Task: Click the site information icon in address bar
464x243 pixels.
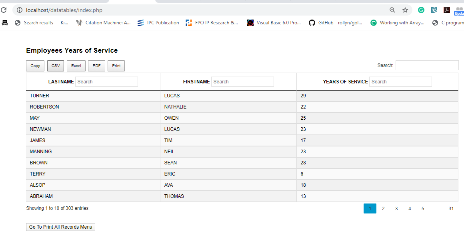Action: (19, 10)
